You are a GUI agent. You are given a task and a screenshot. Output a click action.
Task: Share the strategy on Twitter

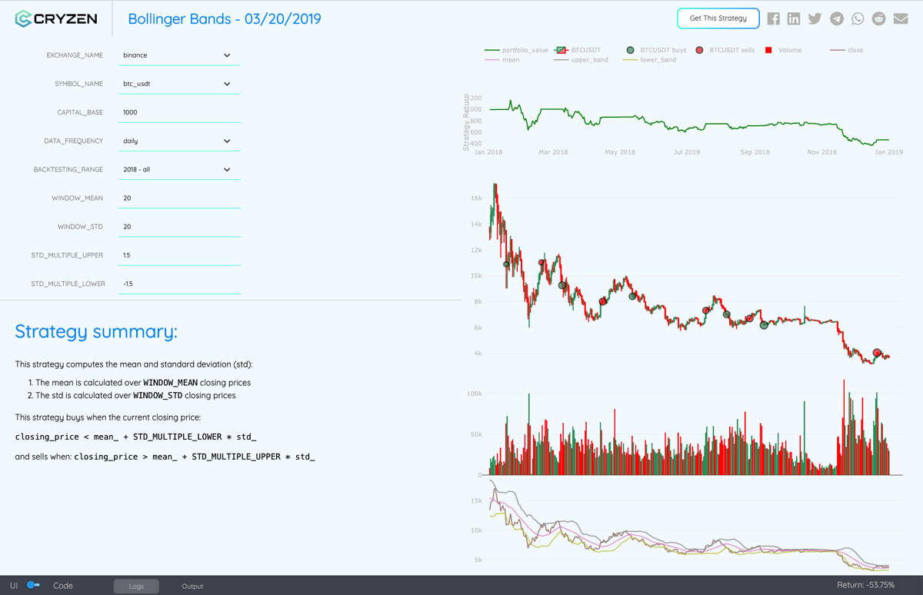(815, 18)
